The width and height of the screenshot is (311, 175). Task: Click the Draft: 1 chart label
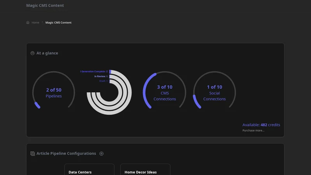[x=103, y=81]
